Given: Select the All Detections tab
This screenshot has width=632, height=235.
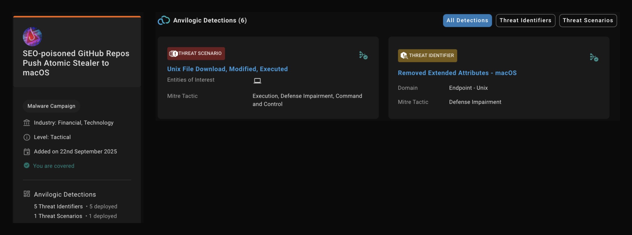Looking at the screenshot, I should click(468, 20).
